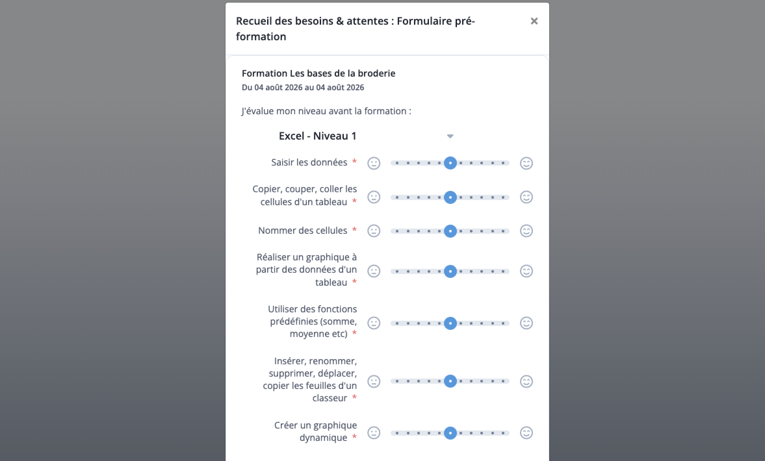Collapse the Excel - Niveau 1 section arrow

coord(450,136)
